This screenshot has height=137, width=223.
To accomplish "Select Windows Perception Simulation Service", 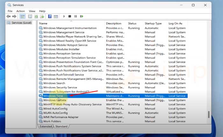I will pos(69,58).
